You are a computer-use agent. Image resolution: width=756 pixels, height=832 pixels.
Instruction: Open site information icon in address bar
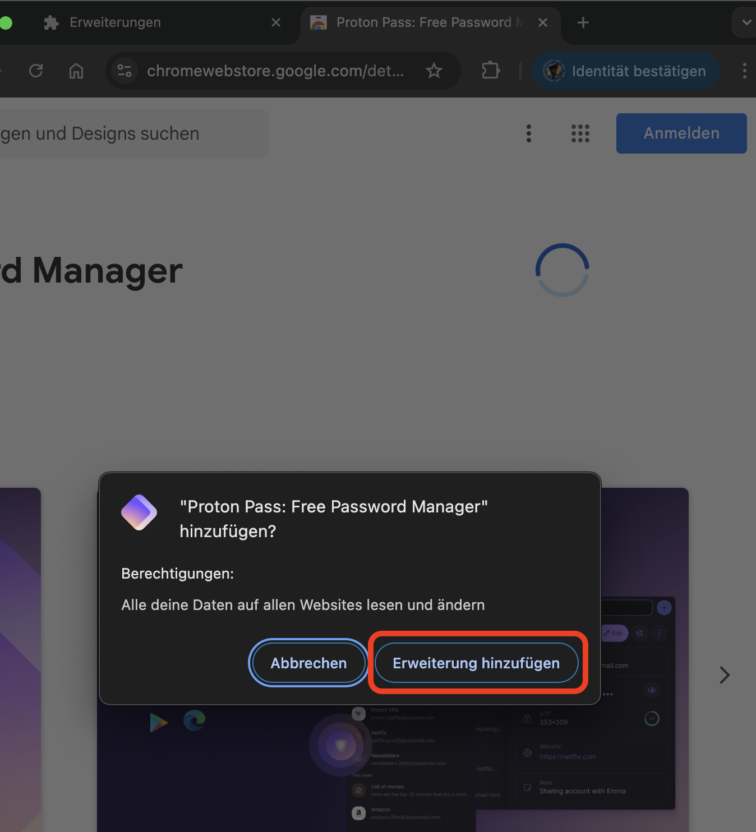[125, 71]
